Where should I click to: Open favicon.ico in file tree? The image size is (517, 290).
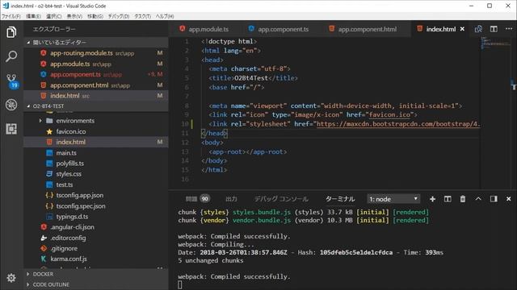point(95,131)
